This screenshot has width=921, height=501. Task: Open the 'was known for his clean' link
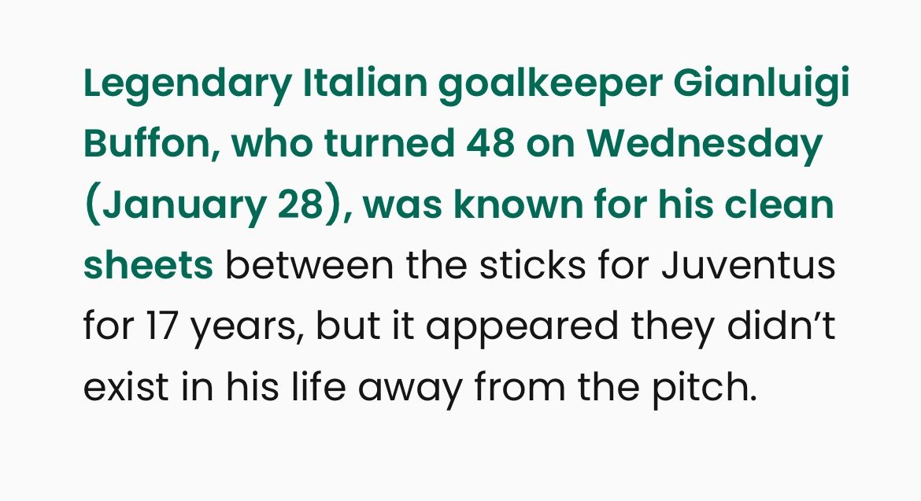[598, 205]
